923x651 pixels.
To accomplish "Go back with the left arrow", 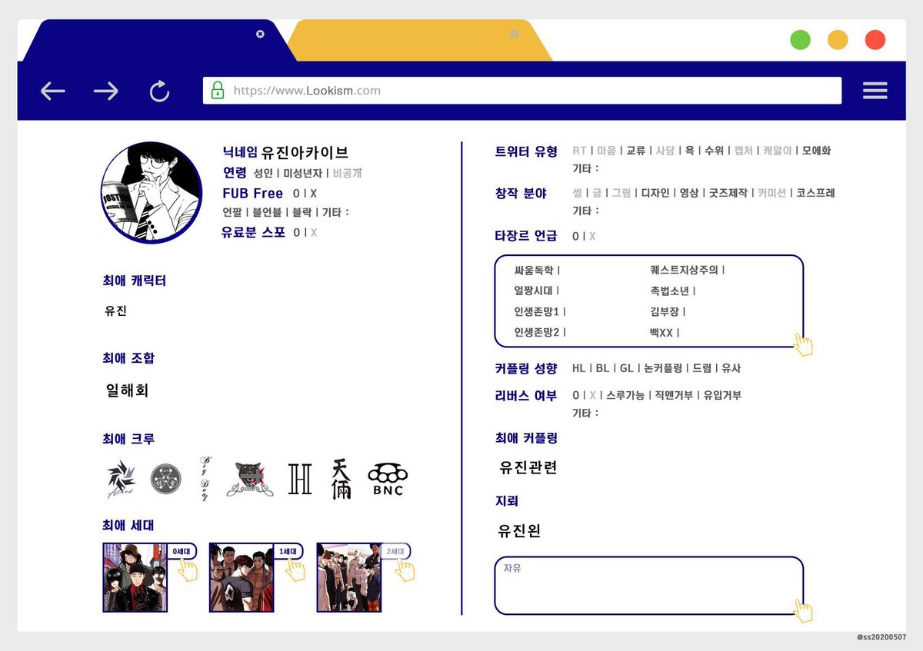I will [52, 91].
